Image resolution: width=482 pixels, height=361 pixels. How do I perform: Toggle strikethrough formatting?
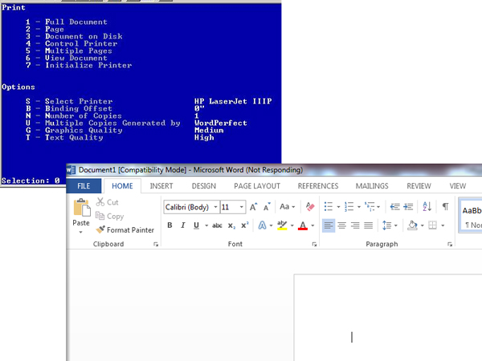[217, 226]
